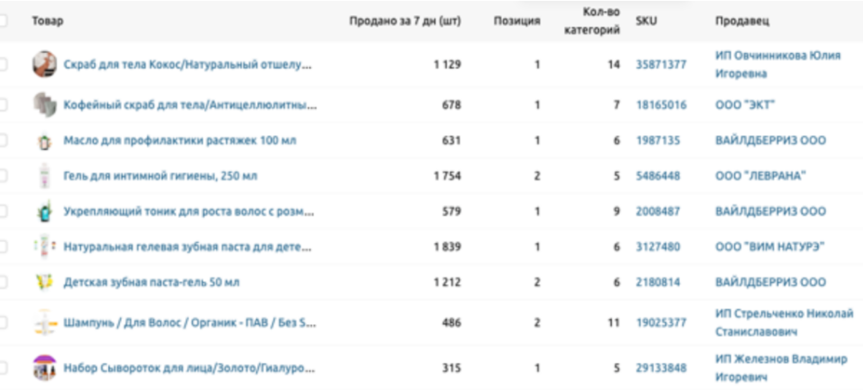The image size is (863, 390).
Task: Click SKU number 19025377
Action: (661, 322)
